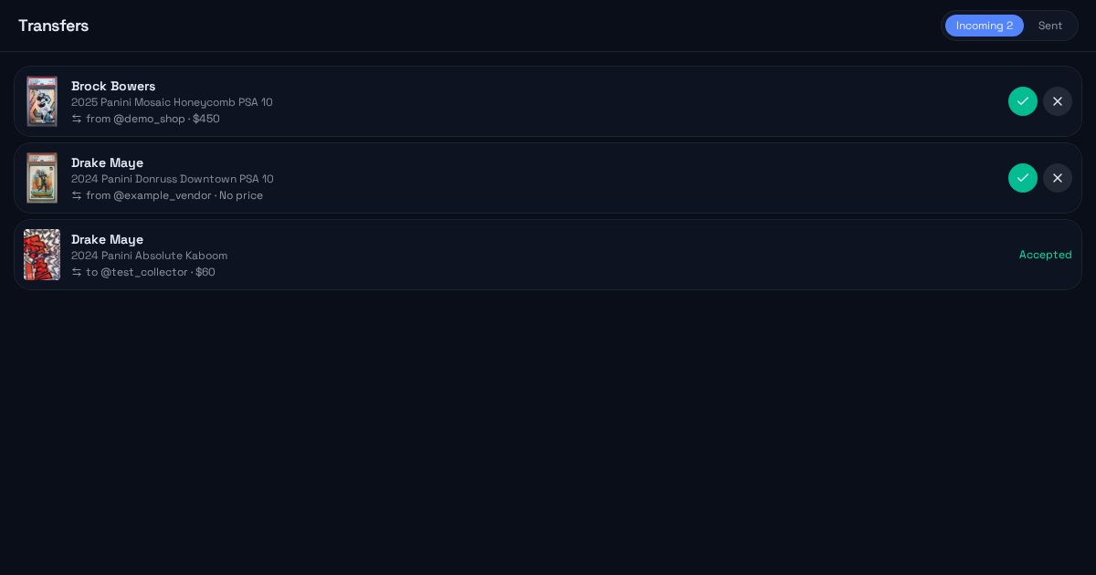The image size is (1096, 575).
Task: Reject the Drake Maye Donruss Downtown transfer
Action: (x=1058, y=178)
